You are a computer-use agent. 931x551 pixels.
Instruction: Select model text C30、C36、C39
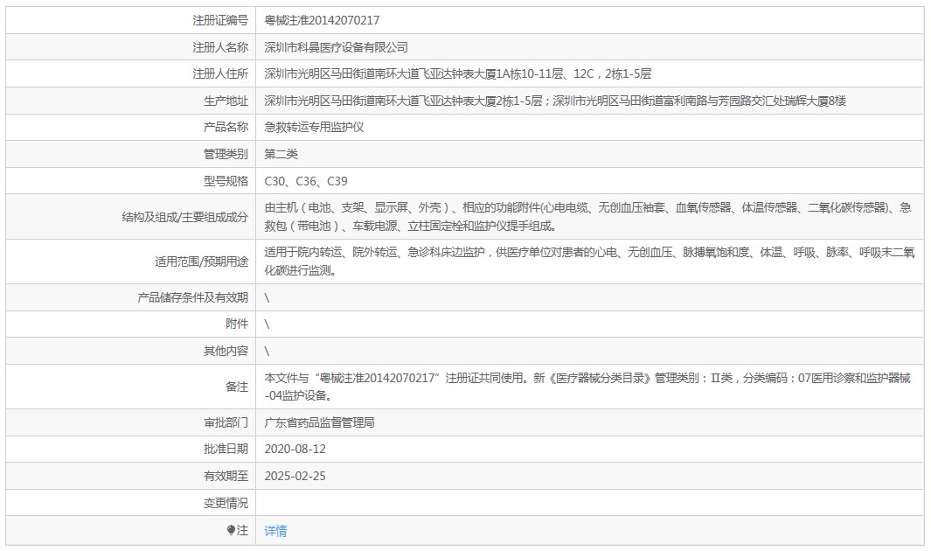point(306,181)
